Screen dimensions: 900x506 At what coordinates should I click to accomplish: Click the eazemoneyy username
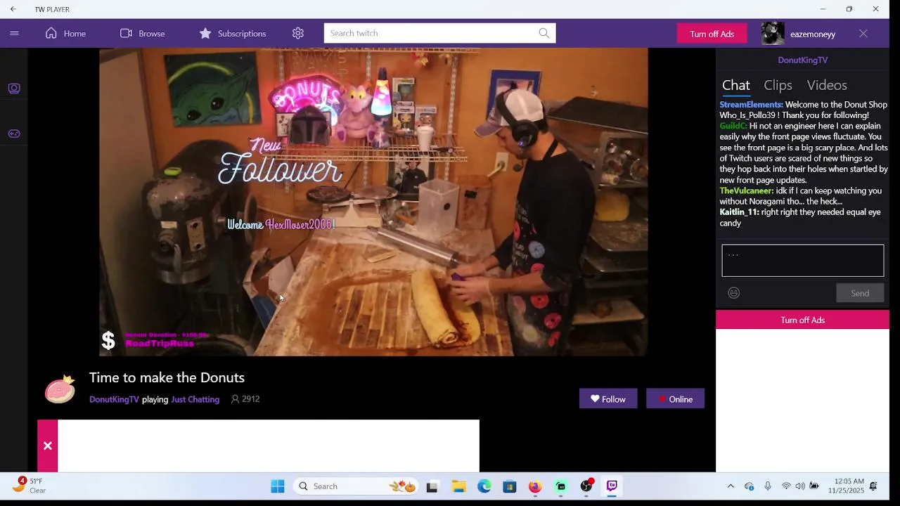click(813, 34)
